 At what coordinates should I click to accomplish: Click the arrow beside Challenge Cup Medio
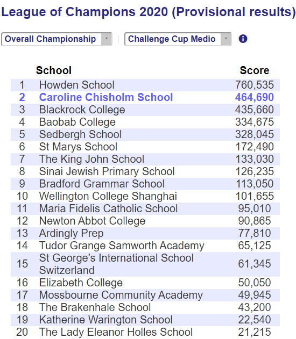tap(226, 39)
